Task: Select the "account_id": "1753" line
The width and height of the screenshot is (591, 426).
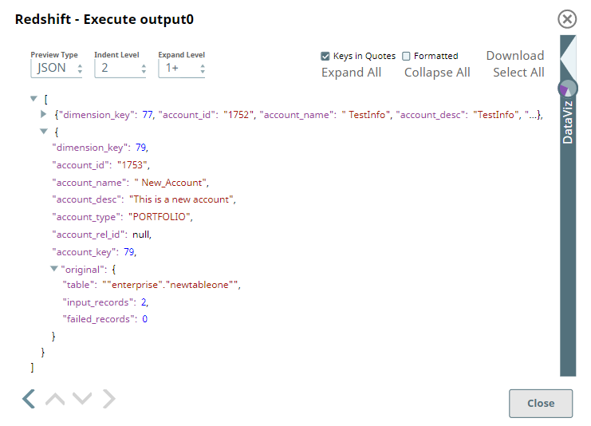Action: 101,165
